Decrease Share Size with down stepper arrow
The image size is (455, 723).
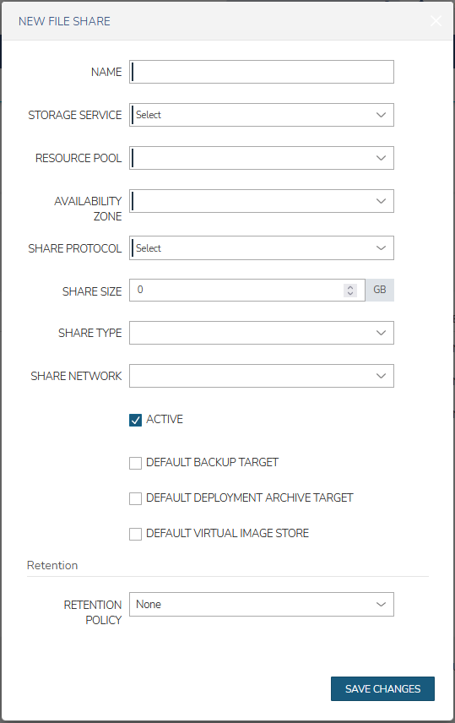coord(350,293)
